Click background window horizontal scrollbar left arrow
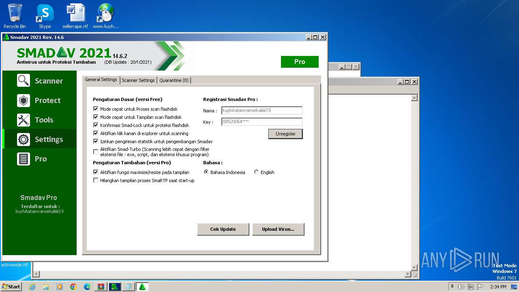 36,275
